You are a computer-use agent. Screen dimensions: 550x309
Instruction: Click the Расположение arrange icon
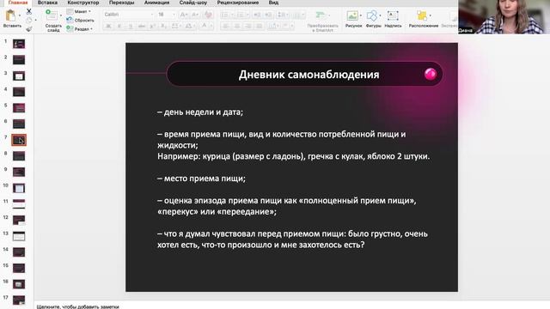point(422,15)
